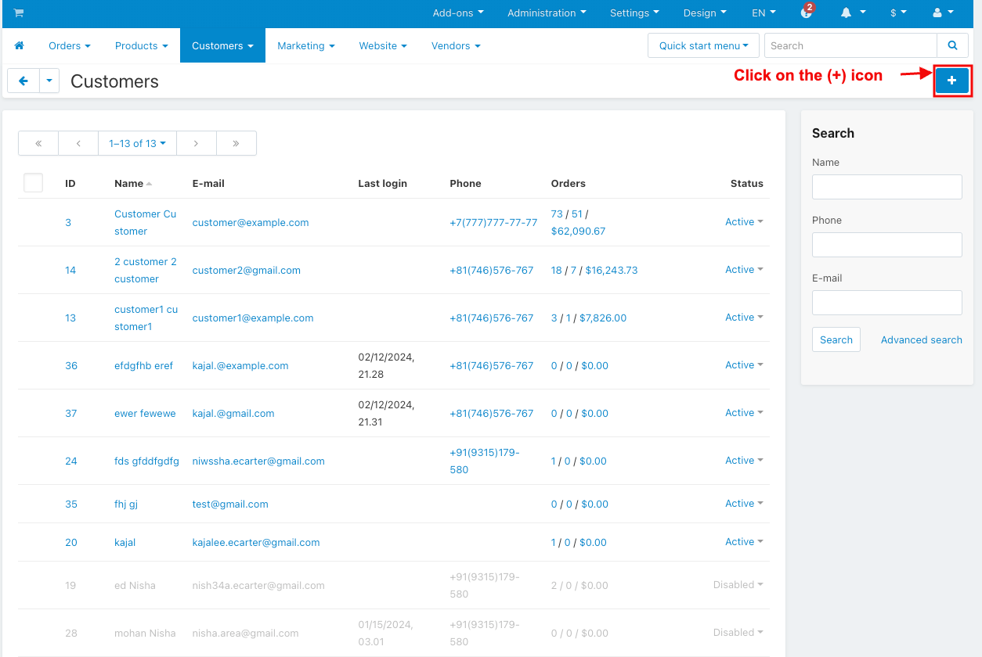Open the Advanced search link

pos(921,339)
